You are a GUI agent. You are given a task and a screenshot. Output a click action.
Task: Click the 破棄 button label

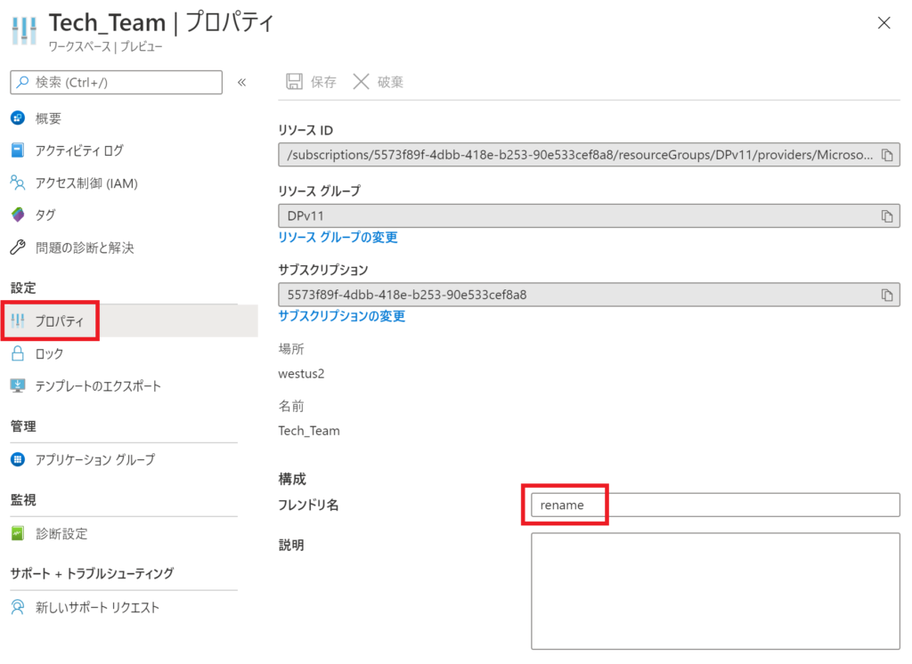390,82
